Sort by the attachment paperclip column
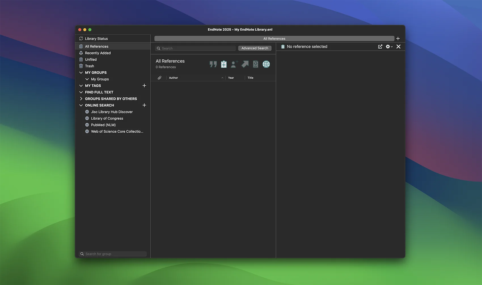The image size is (482, 285). pyautogui.click(x=160, y=78)
